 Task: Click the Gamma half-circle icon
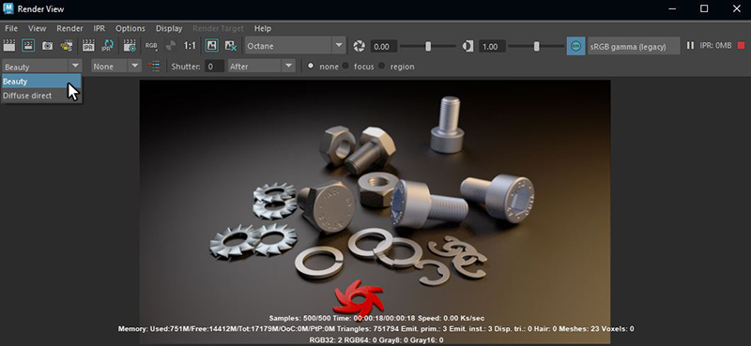pyautogui.click(x=467, y=47)
